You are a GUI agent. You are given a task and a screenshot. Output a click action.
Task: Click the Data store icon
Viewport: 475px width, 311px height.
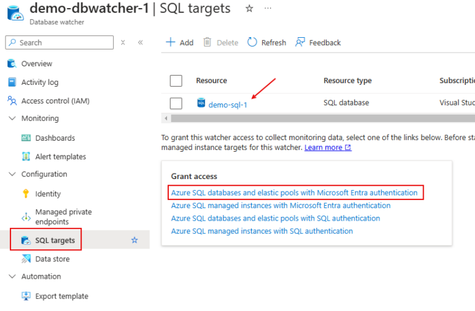point(26,259)
